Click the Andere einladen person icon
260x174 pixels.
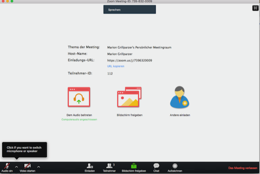pyautogui.click(x=179, y=97)
